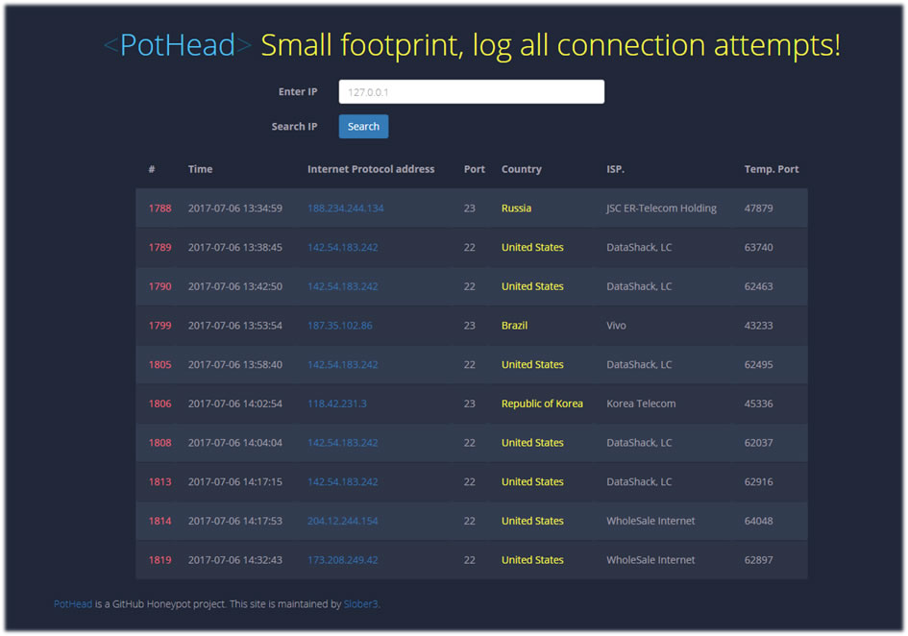The width and height of the screenshot is (908, 636).
Task: Open IP link 142.54.183.242 in row 1790
Action: click(x=342, y=286)
